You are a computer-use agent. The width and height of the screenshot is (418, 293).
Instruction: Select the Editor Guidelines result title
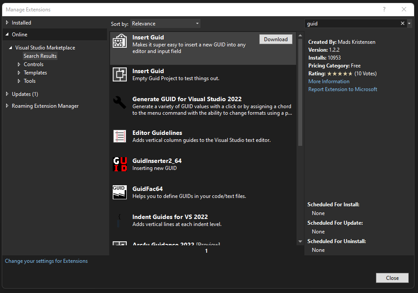(157, 133)
